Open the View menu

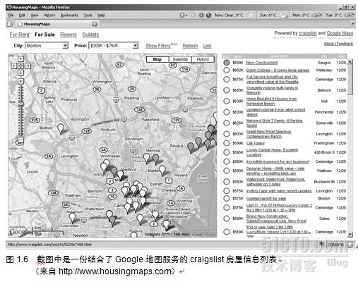pyautogui.click(x=35, y=16)
